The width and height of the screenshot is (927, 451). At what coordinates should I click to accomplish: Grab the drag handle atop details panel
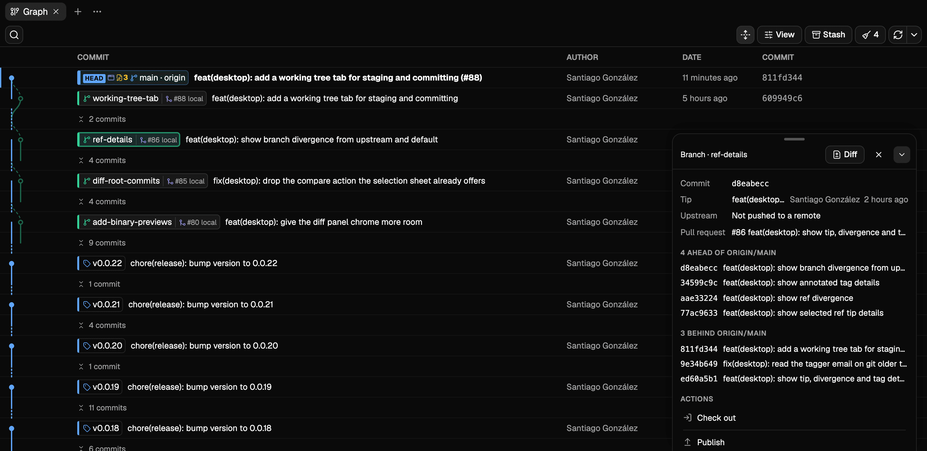[x=794, y=139]
